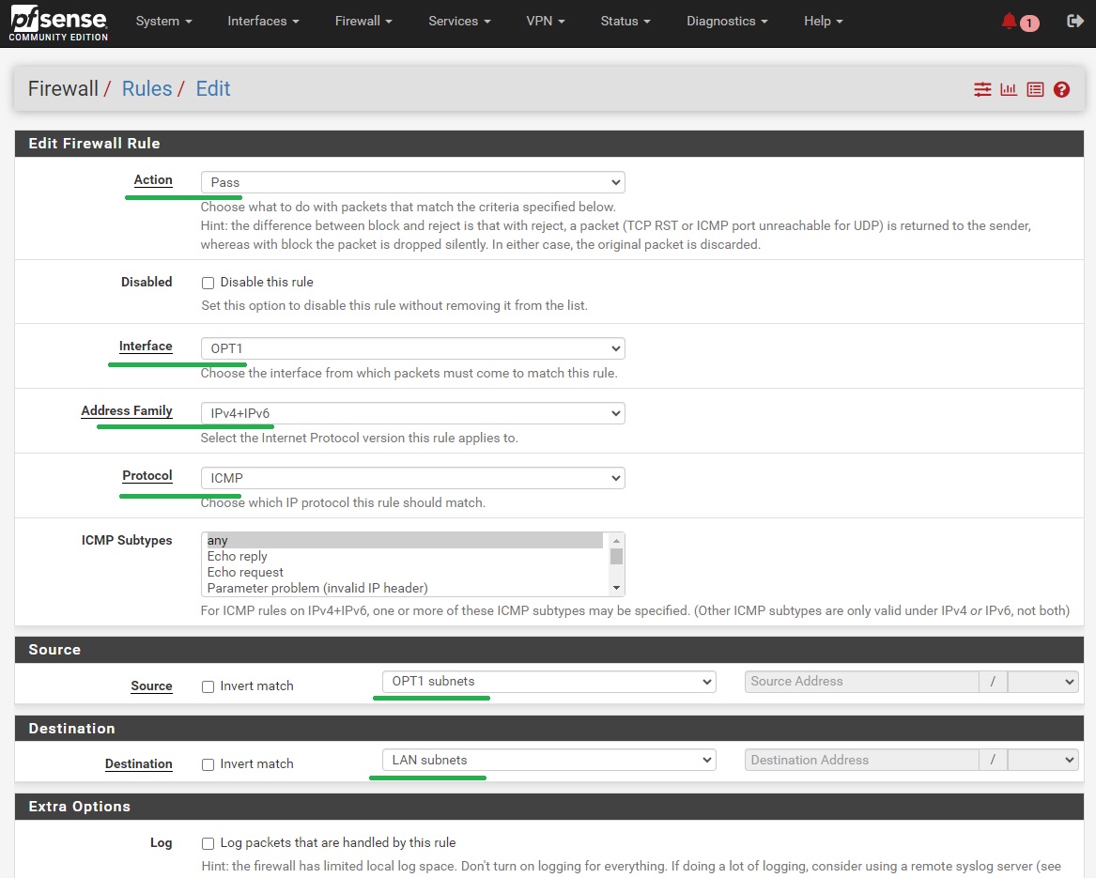Viewport: 1096px width, 878px height.
Task: Open the Protocol dropdown showing ICMP
Action: coord(412,478)
